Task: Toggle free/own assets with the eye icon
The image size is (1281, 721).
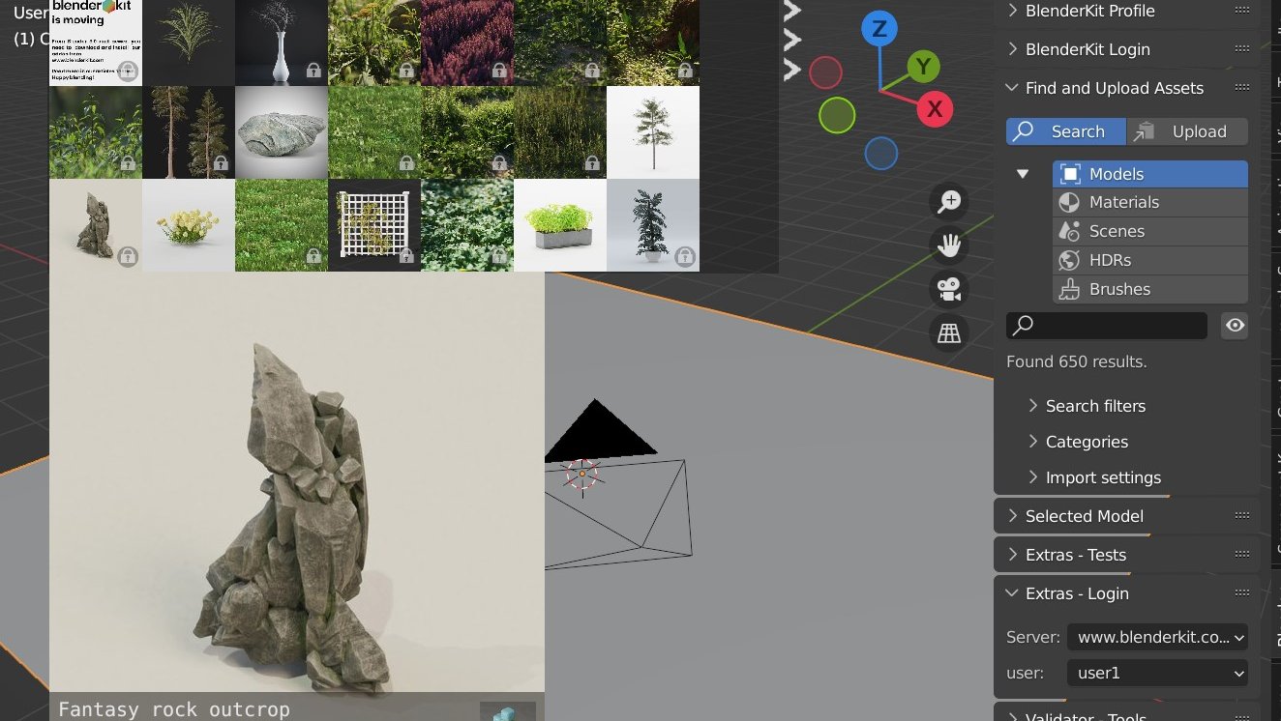Action: click(x=1234, y=326)
